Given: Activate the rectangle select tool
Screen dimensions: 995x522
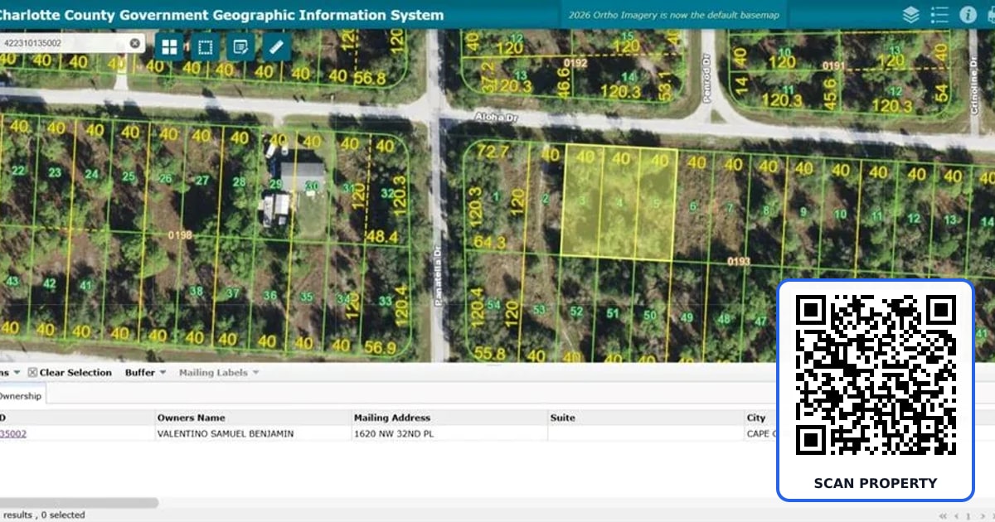Looking at the screenshot, I should pos(205,47).
